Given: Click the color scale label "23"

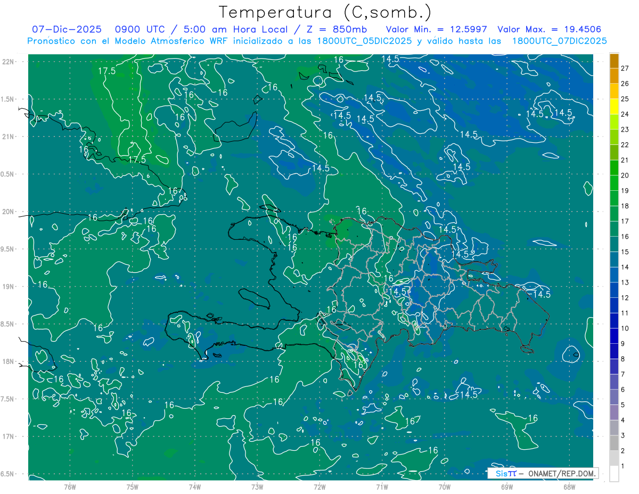Looking at the screenshot, I should click(x=625, y=129).
